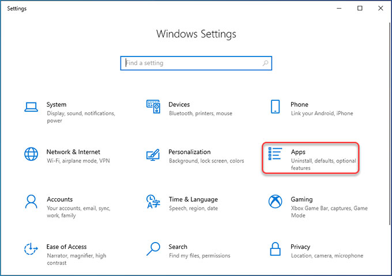This screenshot has width=392, height=276.
Task: Close the Settings window
Action: 380,8
